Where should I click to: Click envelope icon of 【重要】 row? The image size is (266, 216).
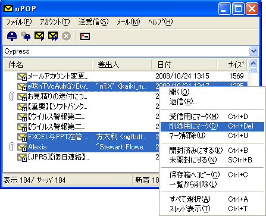tap(22, 107)
